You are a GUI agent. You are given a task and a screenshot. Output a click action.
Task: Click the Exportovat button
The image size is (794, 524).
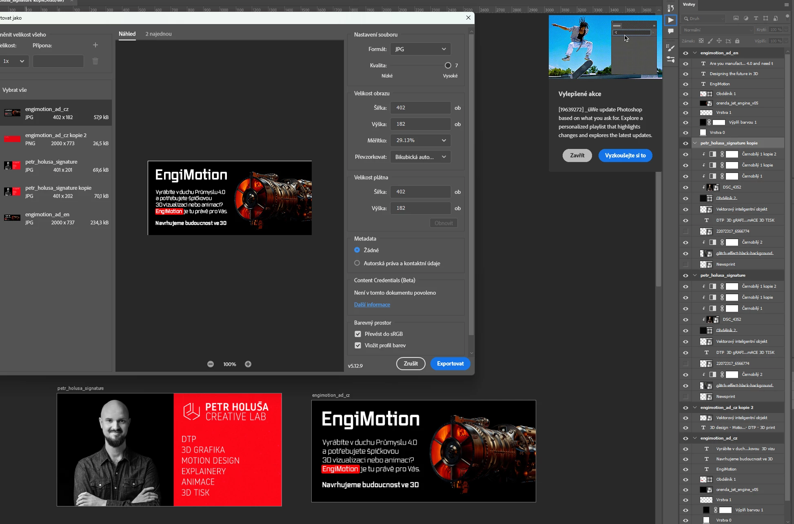point(450,364)
